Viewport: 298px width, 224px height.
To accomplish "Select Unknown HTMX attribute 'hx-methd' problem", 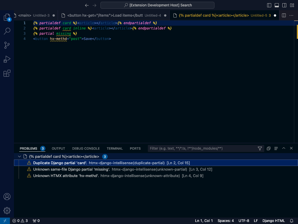I will pyautogui.click(x=156, y=176).
